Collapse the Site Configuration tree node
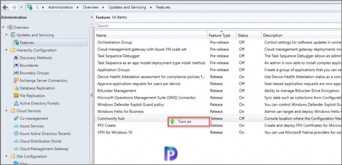Viewport: 342px width, 165px height. [x=7, y=156]
